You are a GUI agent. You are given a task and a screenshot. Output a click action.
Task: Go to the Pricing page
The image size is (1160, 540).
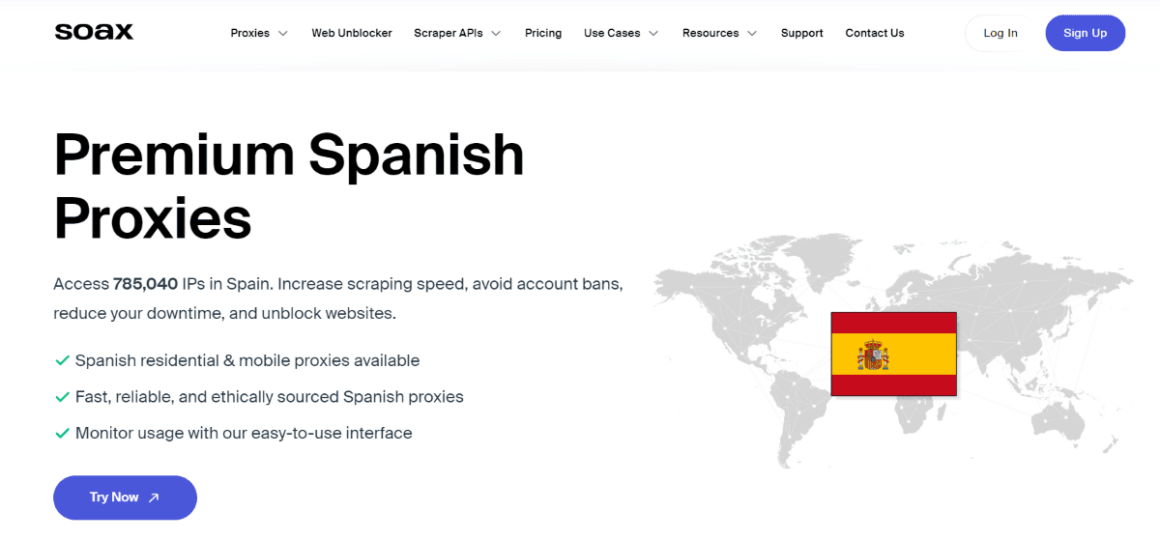coord(543,33)
